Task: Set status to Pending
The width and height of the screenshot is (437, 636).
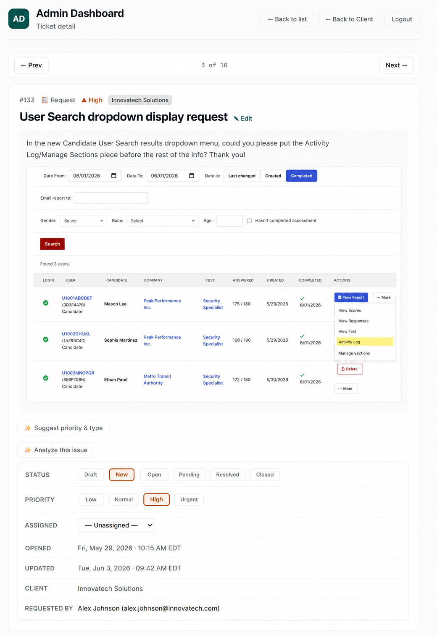Action: pyautogui.click(x=189, y=475)
